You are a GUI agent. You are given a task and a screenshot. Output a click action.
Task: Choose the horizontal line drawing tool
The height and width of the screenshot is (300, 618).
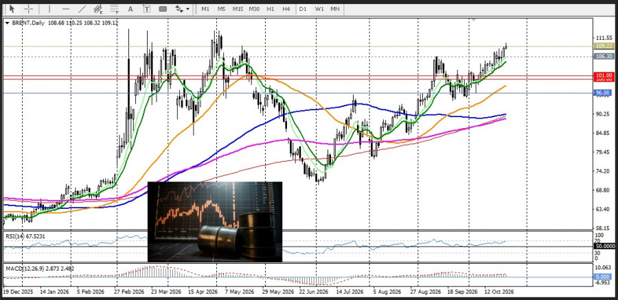[x=66, y=9]
